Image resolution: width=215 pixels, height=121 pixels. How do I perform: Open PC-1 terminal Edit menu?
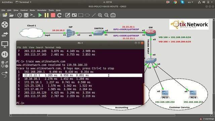(x=25, y=47)
